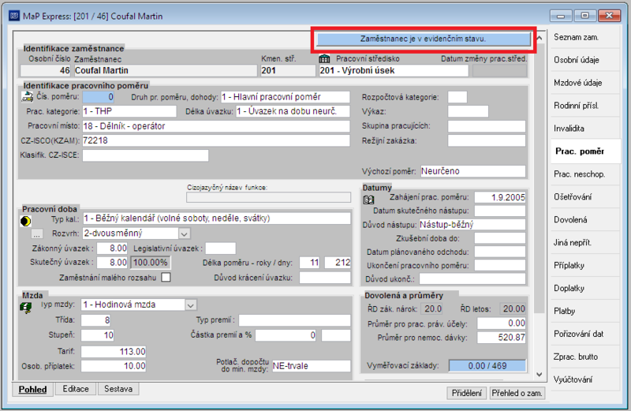Click the Potlač. dopočtu do min. mzdy field
The image size is (631, 411).
312,366
